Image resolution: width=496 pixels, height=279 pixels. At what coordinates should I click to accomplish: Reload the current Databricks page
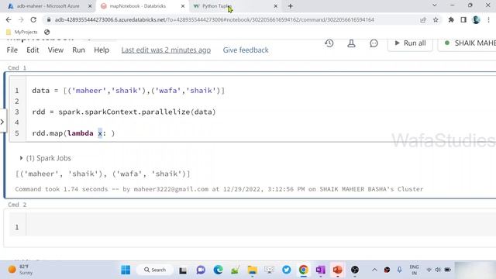click(33, 19)
